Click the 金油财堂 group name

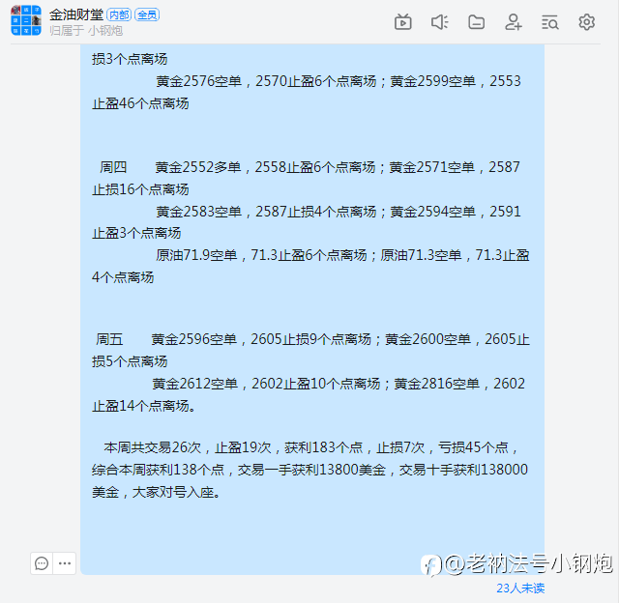point(76,15)
